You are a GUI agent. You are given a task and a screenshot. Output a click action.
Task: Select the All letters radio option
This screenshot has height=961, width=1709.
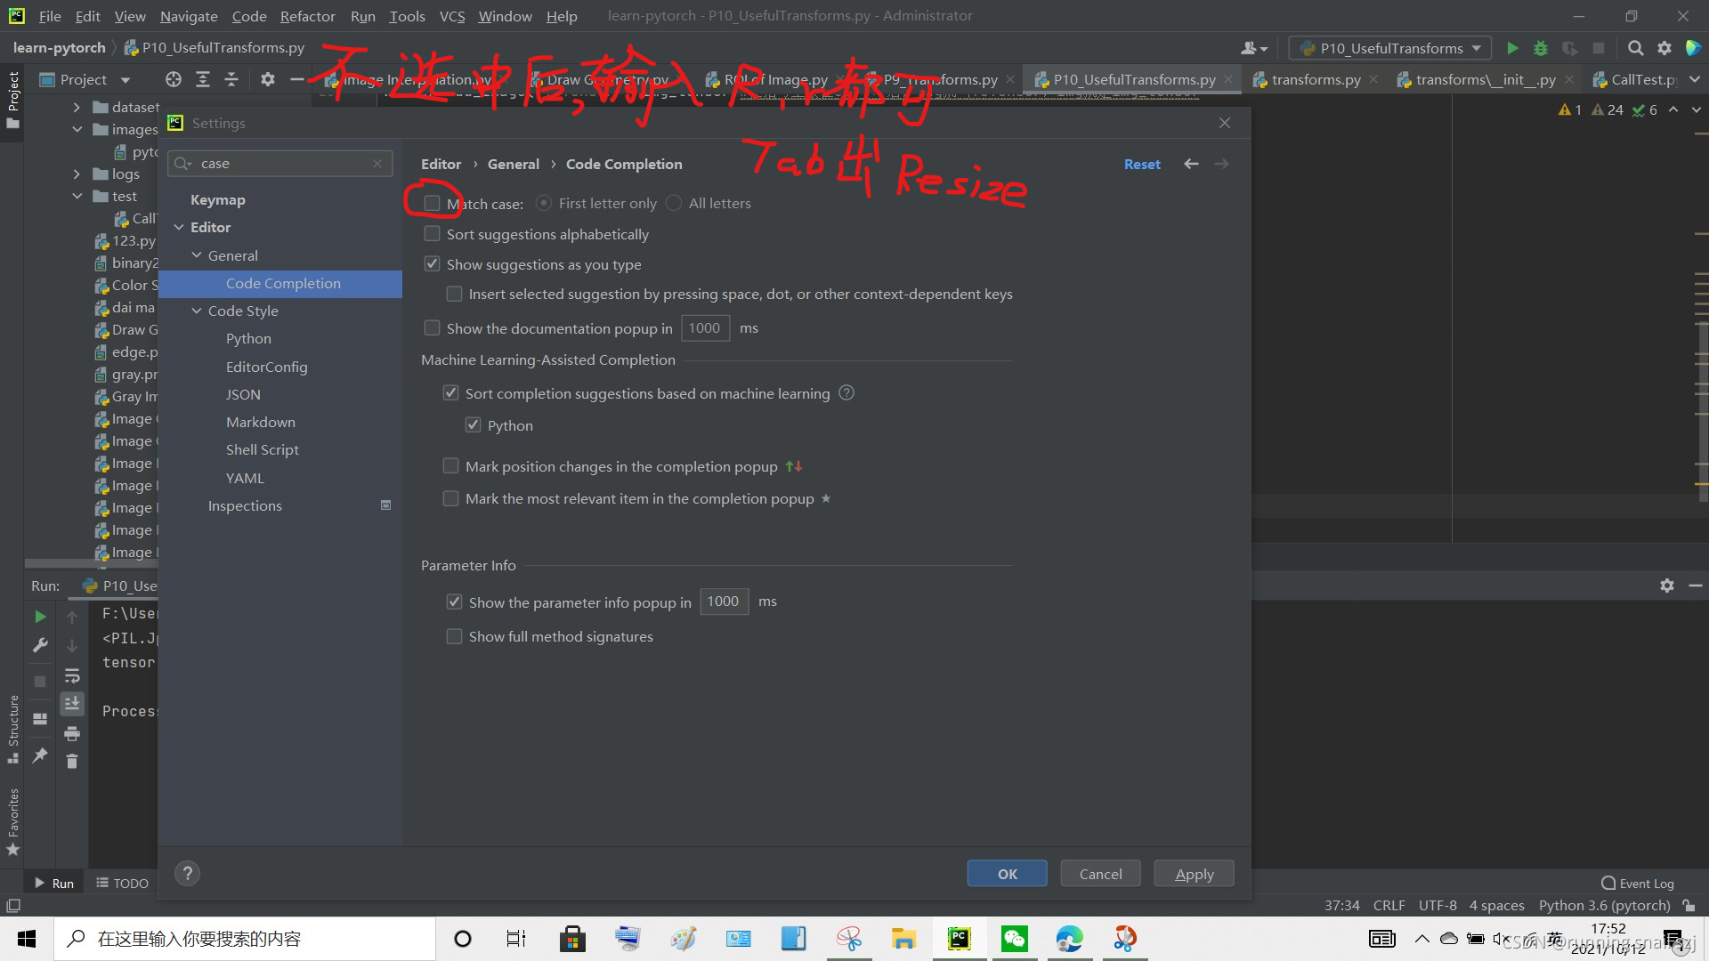tap(674, 204)
